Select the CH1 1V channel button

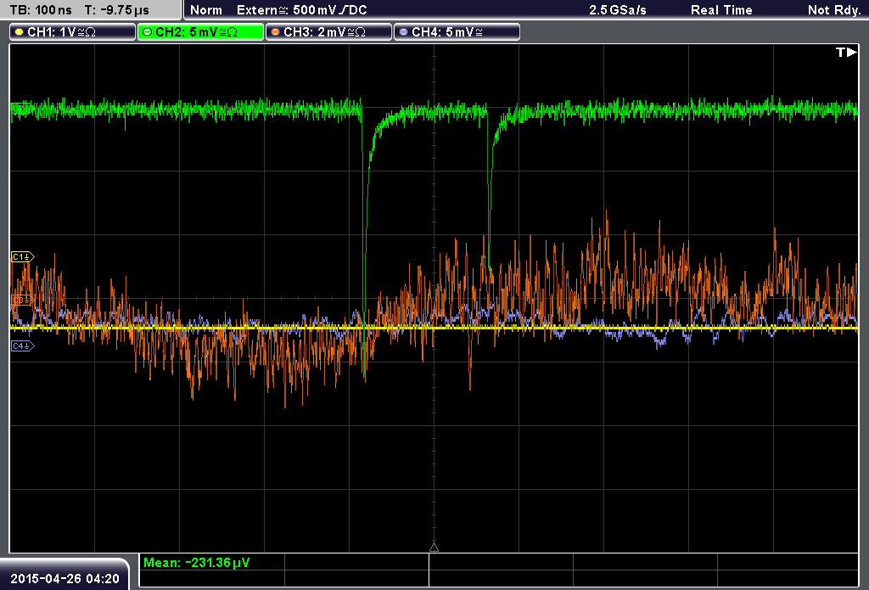[73, 32]
